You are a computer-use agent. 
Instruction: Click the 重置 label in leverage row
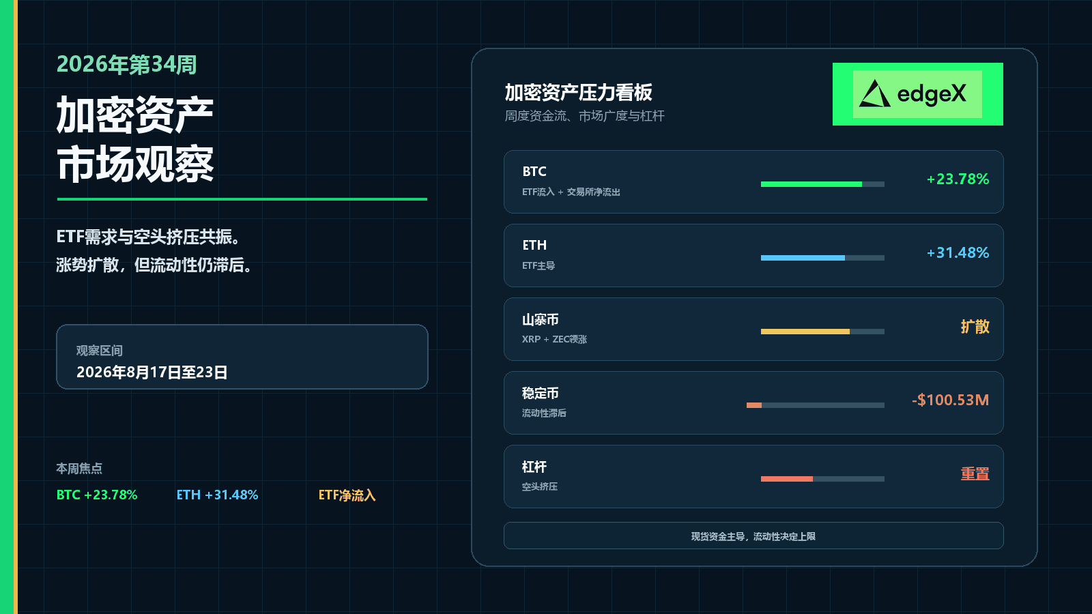(x=975, y=473)
